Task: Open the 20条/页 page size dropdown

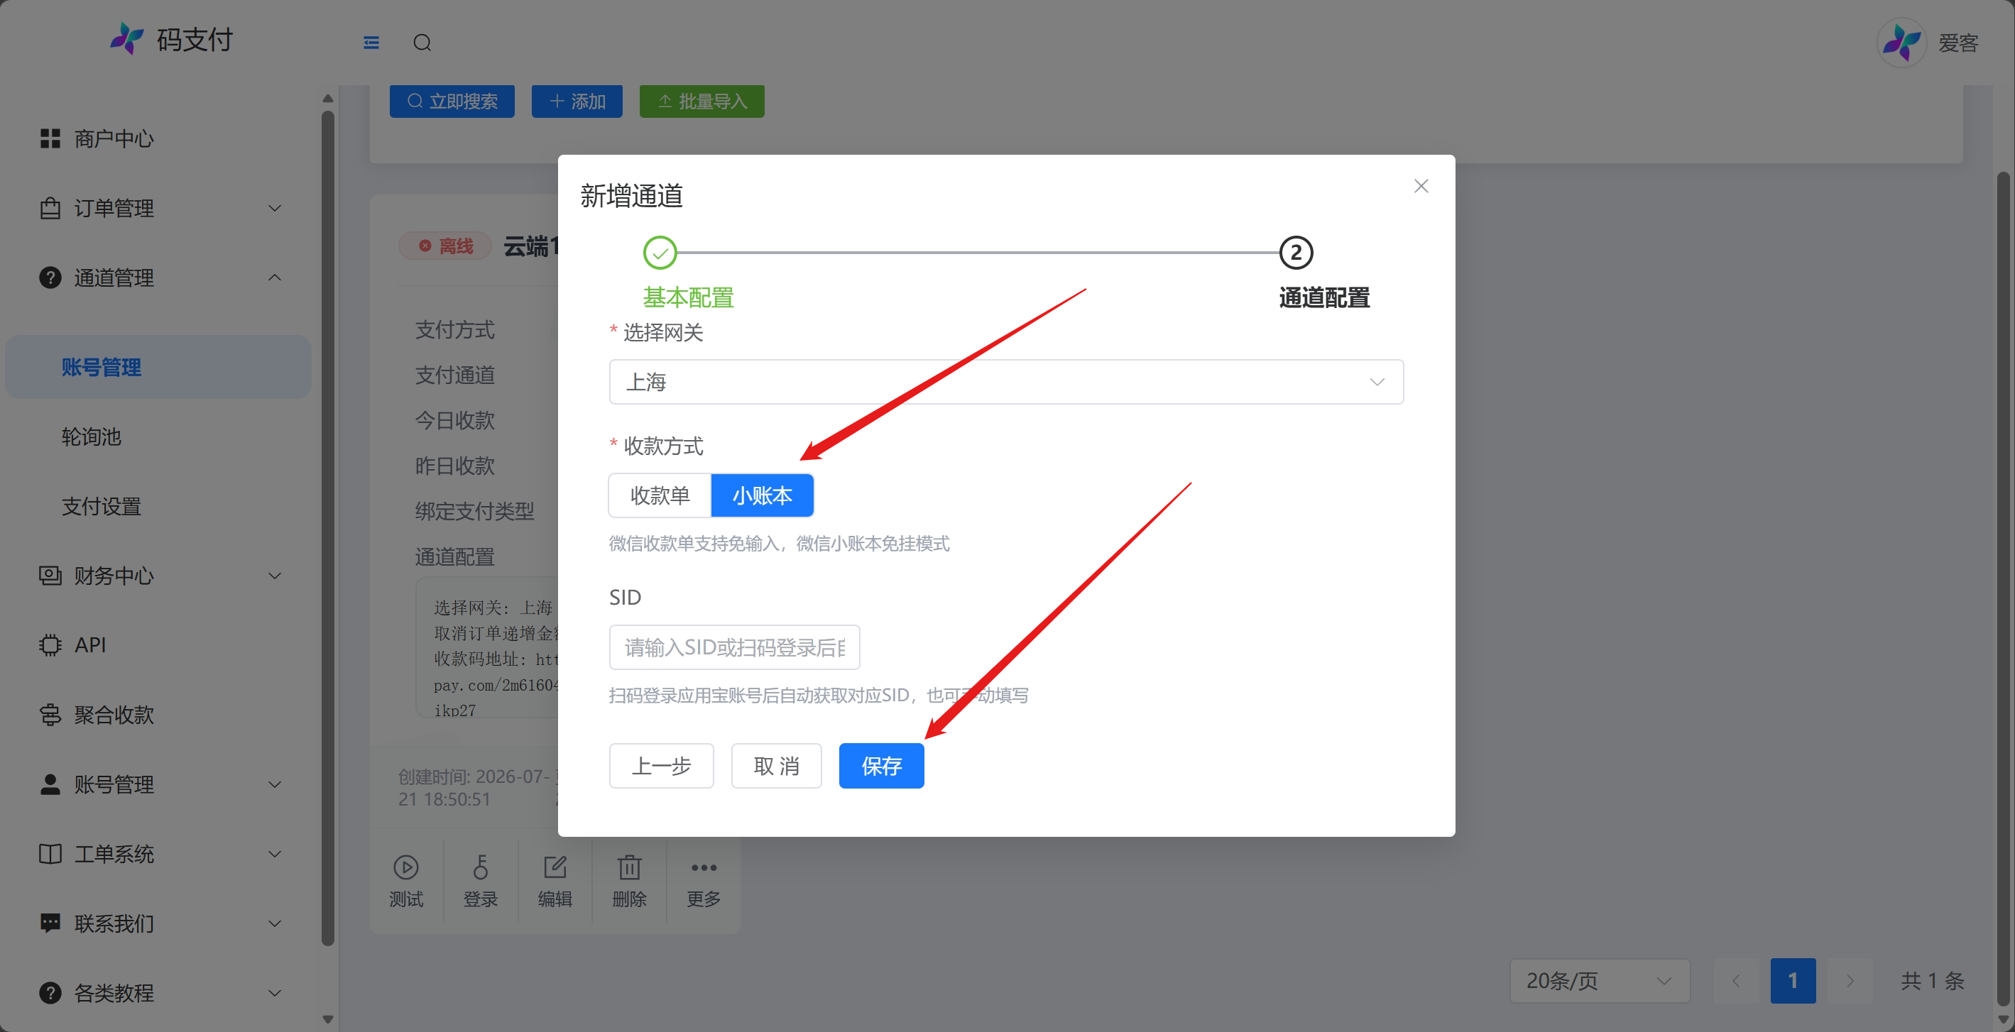Action: click(1599, 980)
